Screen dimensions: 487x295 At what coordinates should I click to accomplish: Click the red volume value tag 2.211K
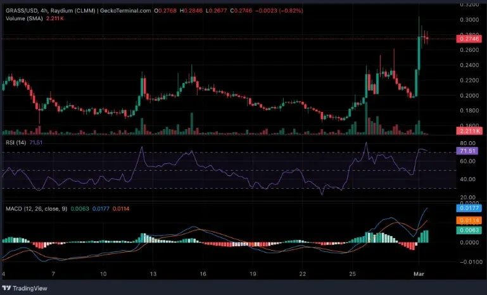(469, 131)
